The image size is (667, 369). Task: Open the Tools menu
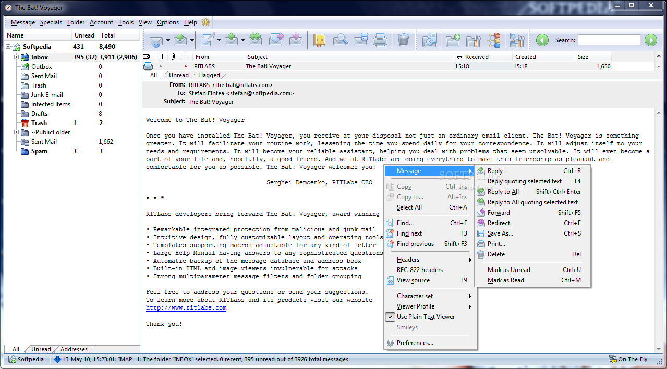(x=126, y=22)
